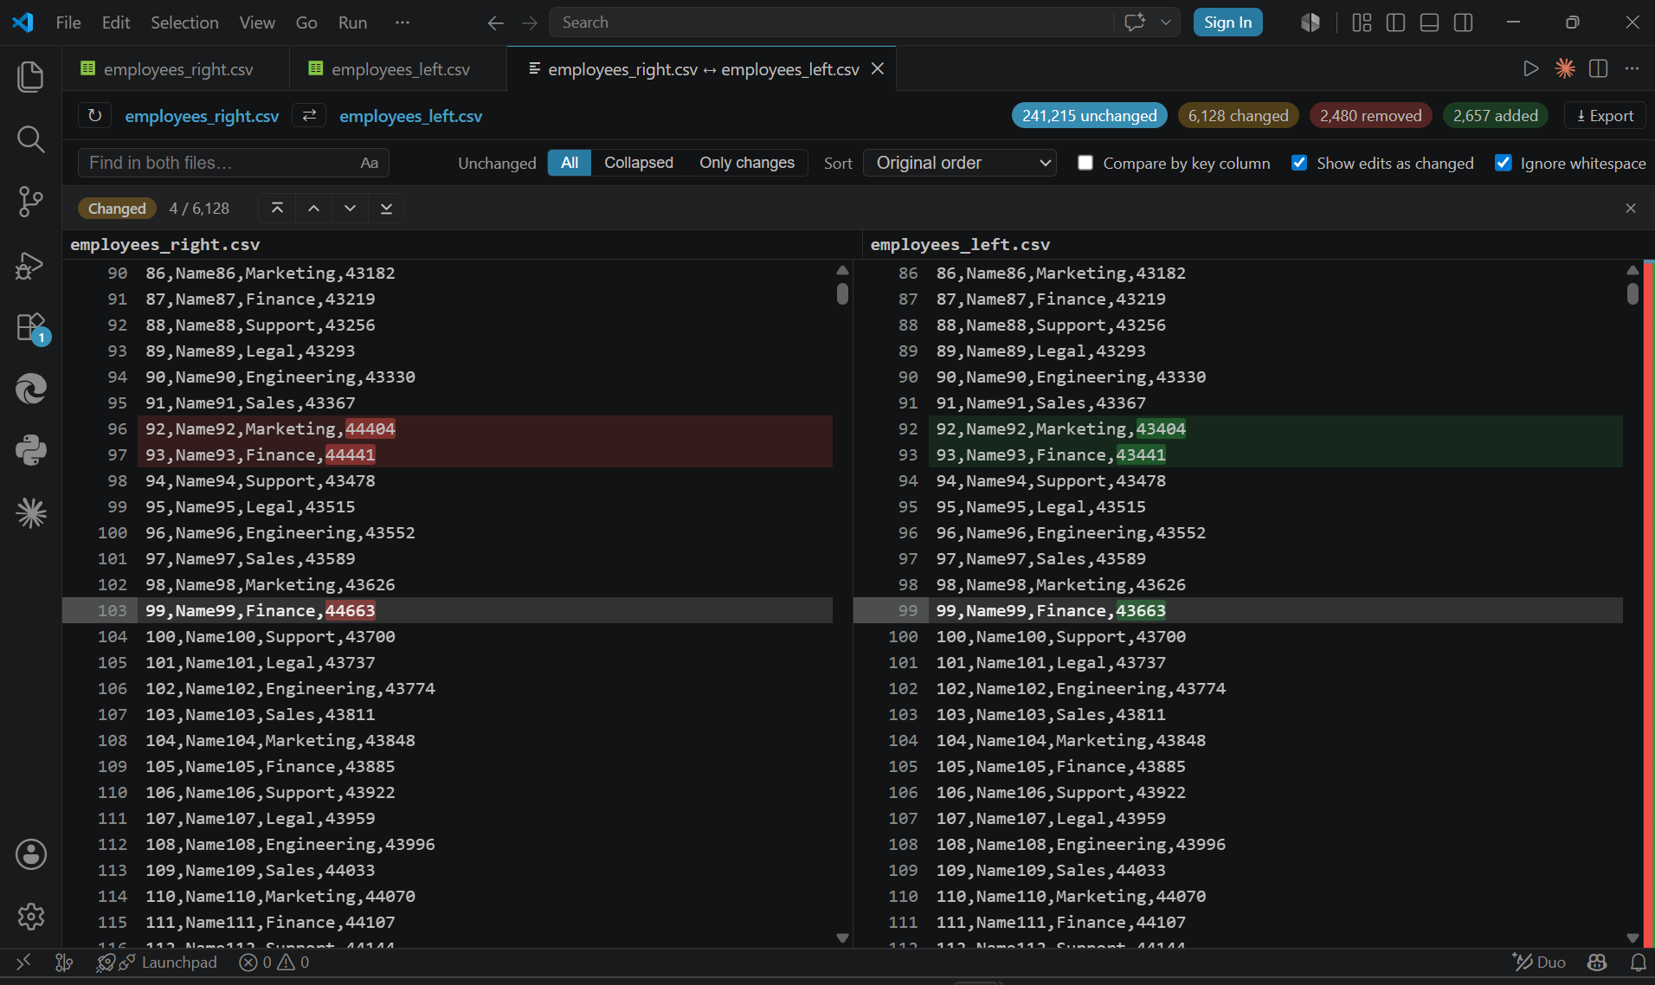
Task: Open the Accounts menu icon
Action: [x=30, y=854]
